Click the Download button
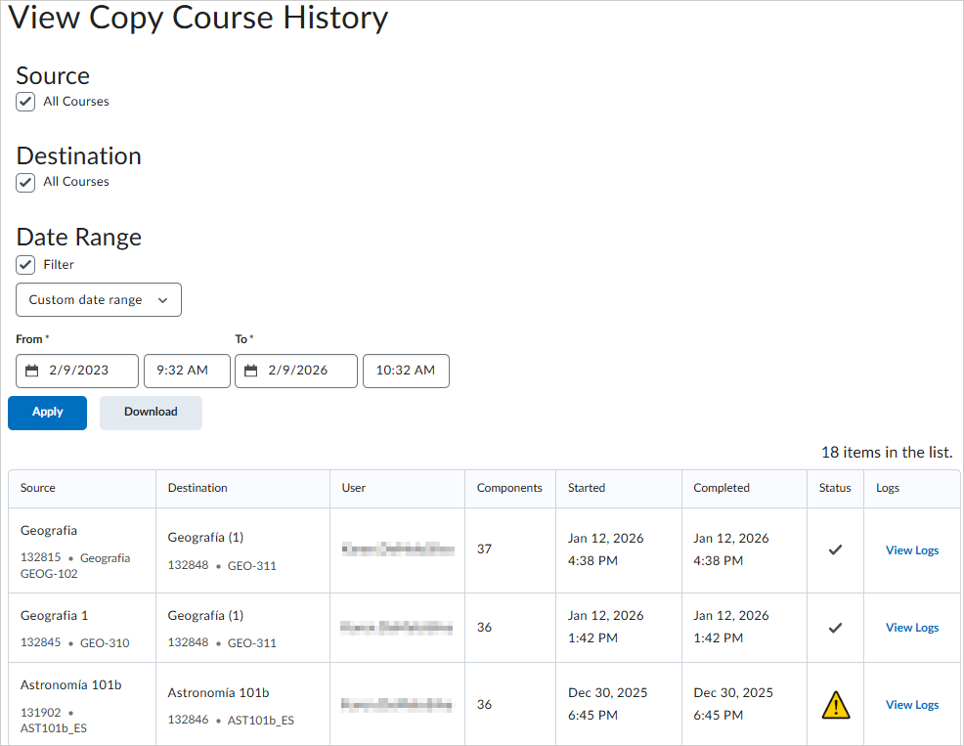The image size is (964, 746). [151, 413]
